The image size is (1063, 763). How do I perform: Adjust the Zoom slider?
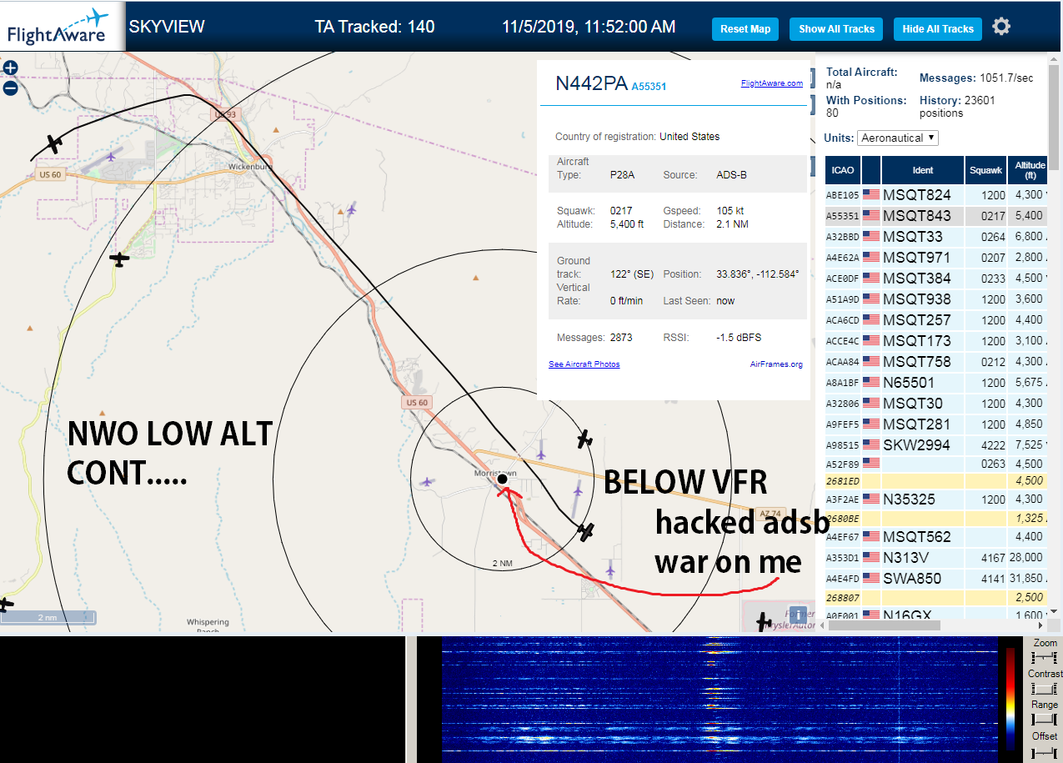click(x=1045, y=659)
